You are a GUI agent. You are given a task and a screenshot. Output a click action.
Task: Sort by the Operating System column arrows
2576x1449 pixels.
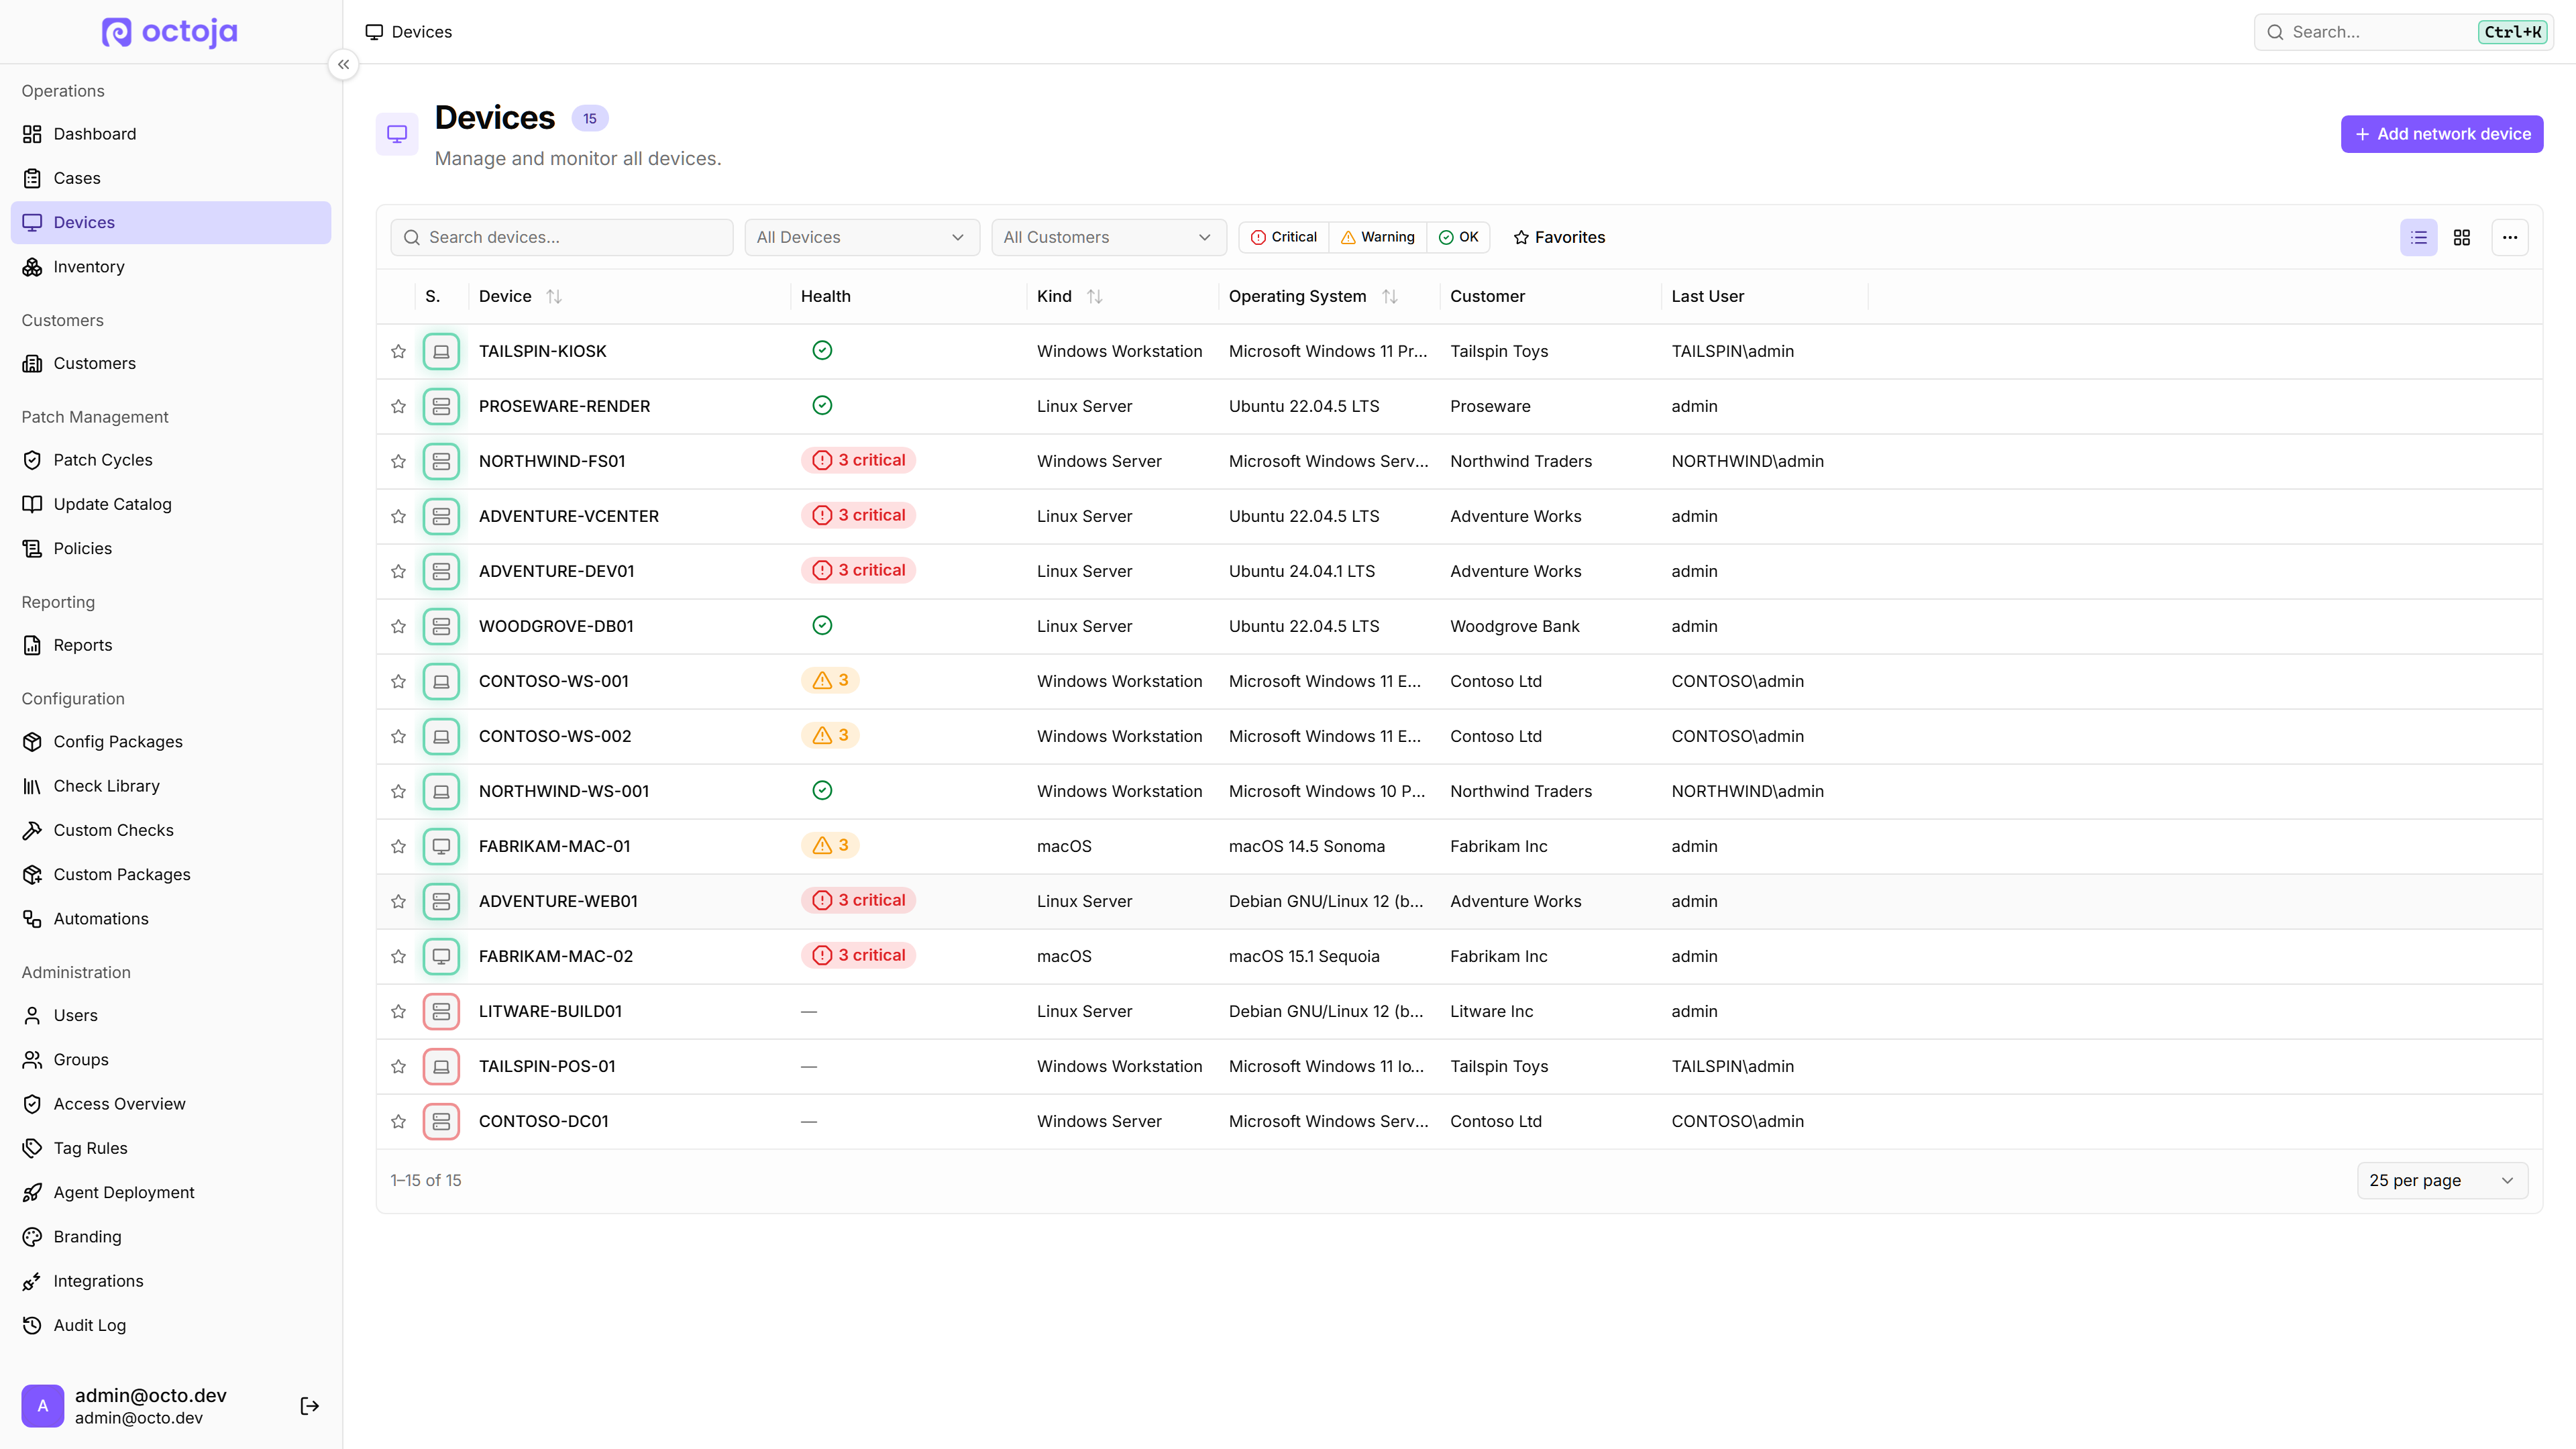[x=1390, y=296]
